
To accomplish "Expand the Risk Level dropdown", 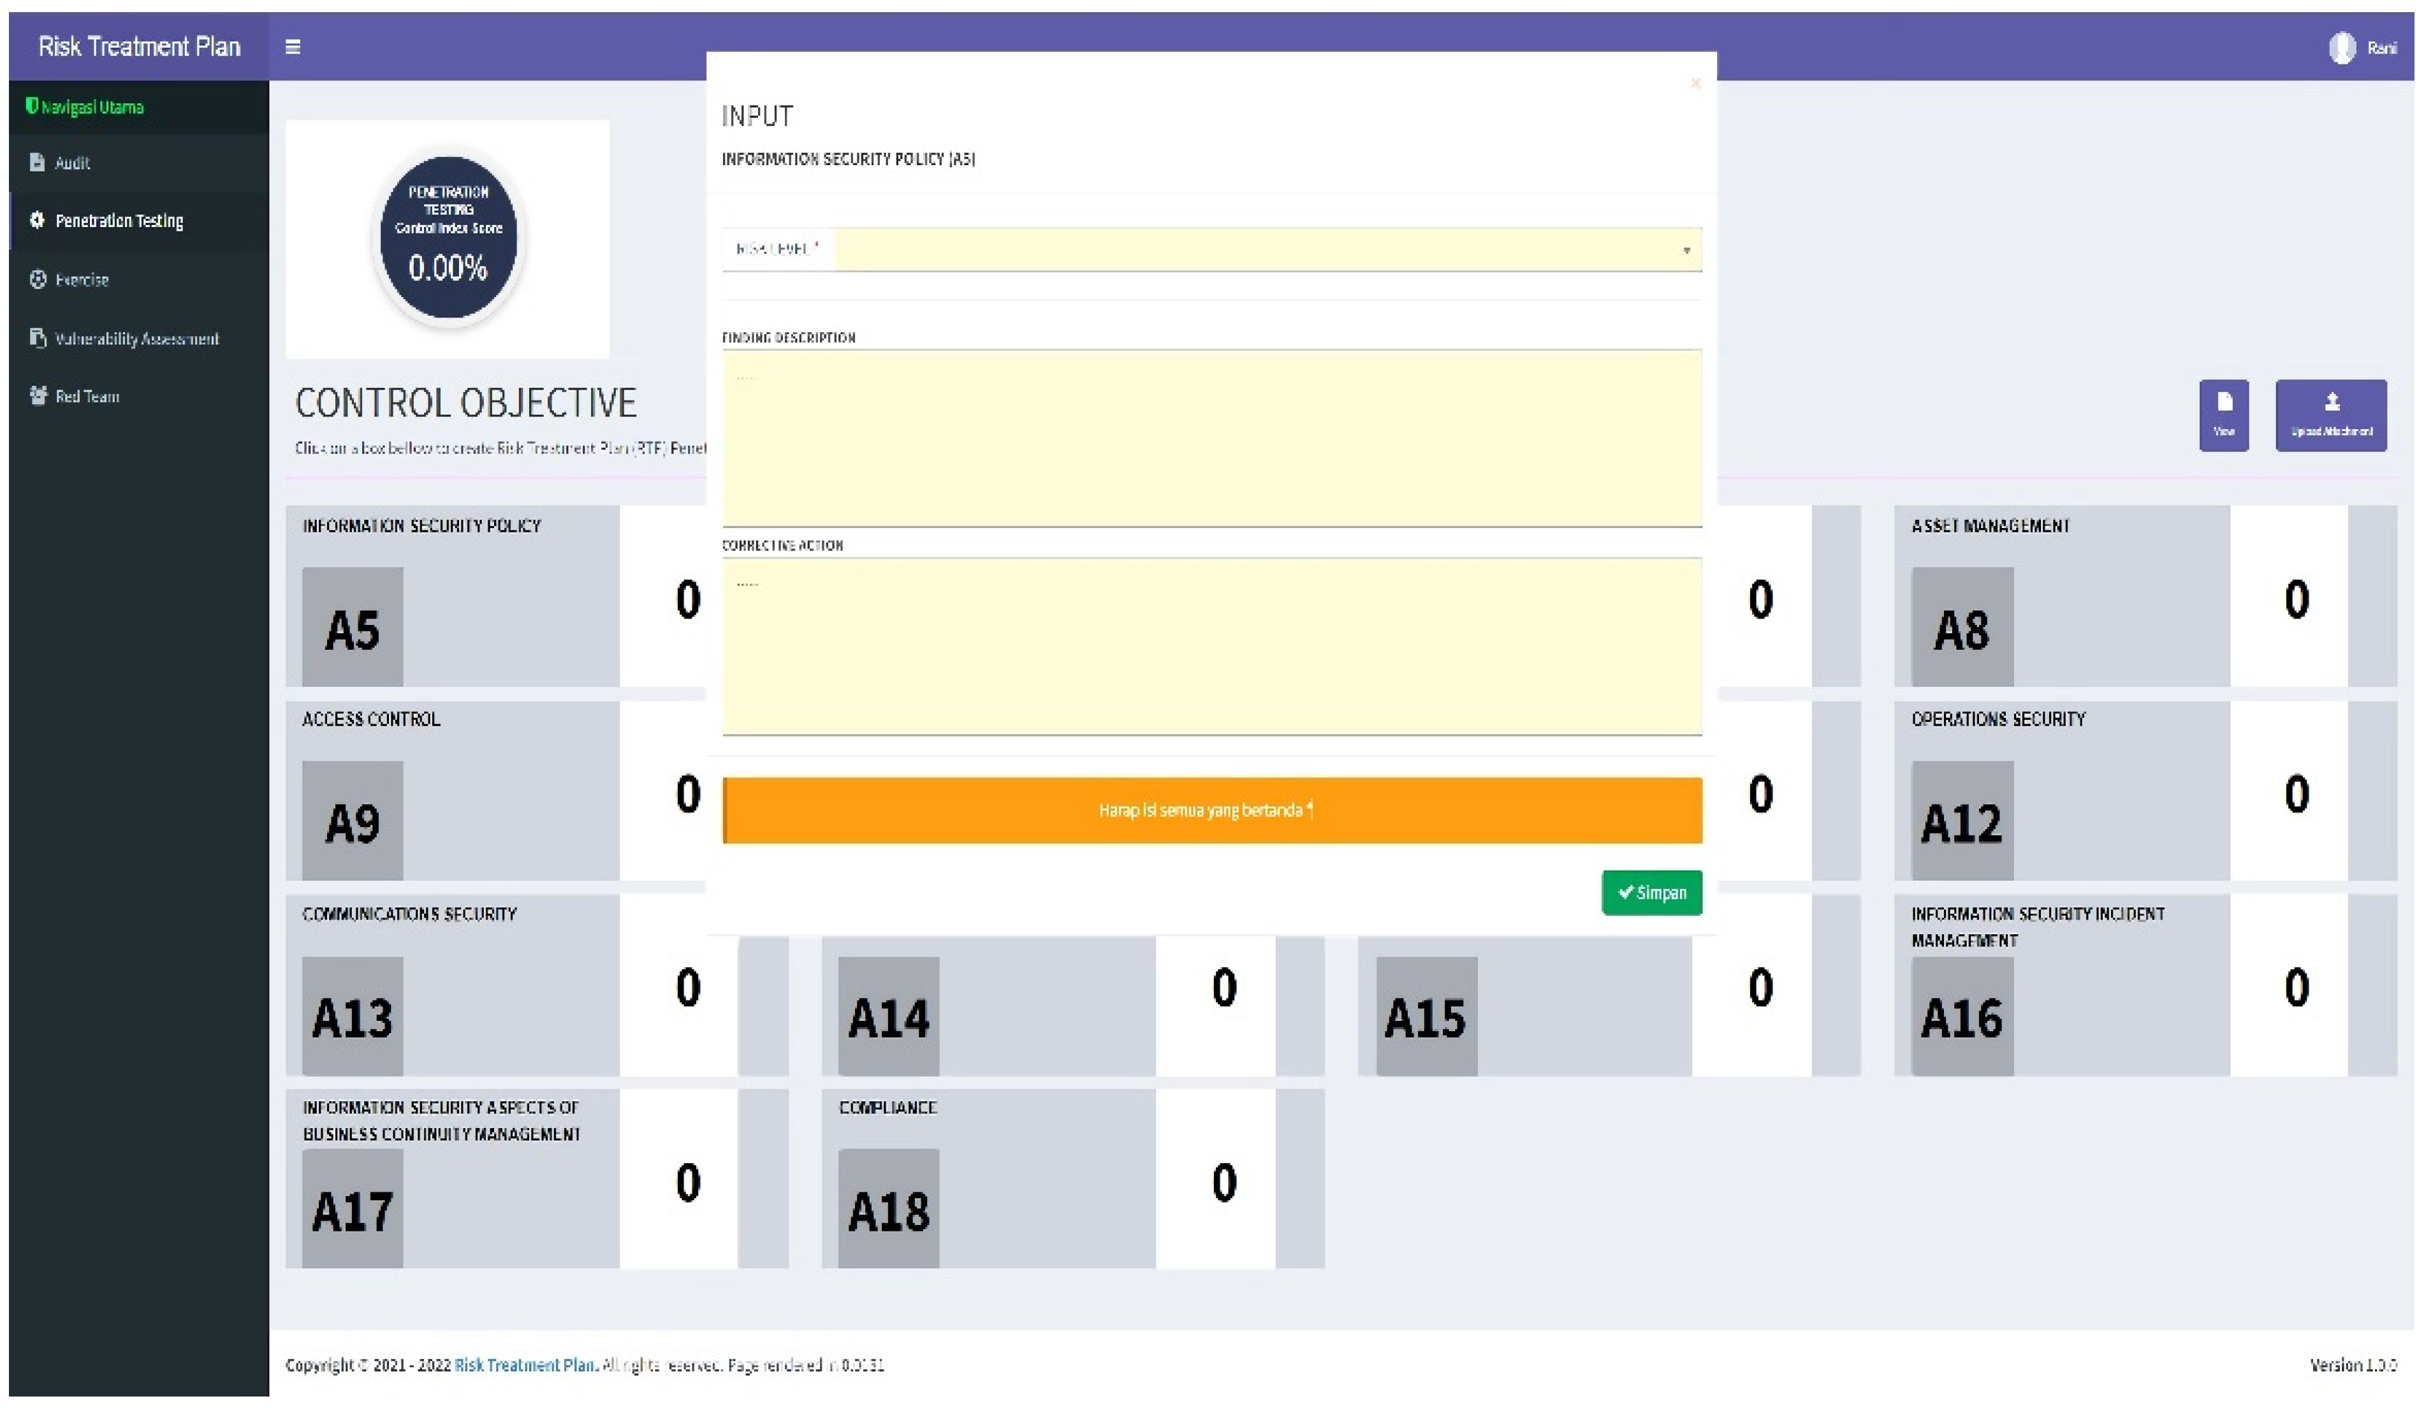I will (x=1255, y=249).
